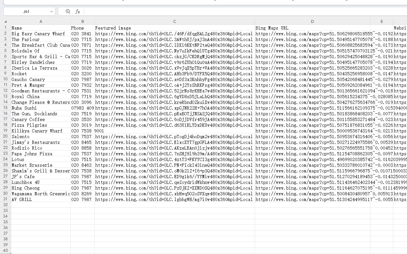Click phone cell "020 3841" for Big Easy

pos(83,34)
